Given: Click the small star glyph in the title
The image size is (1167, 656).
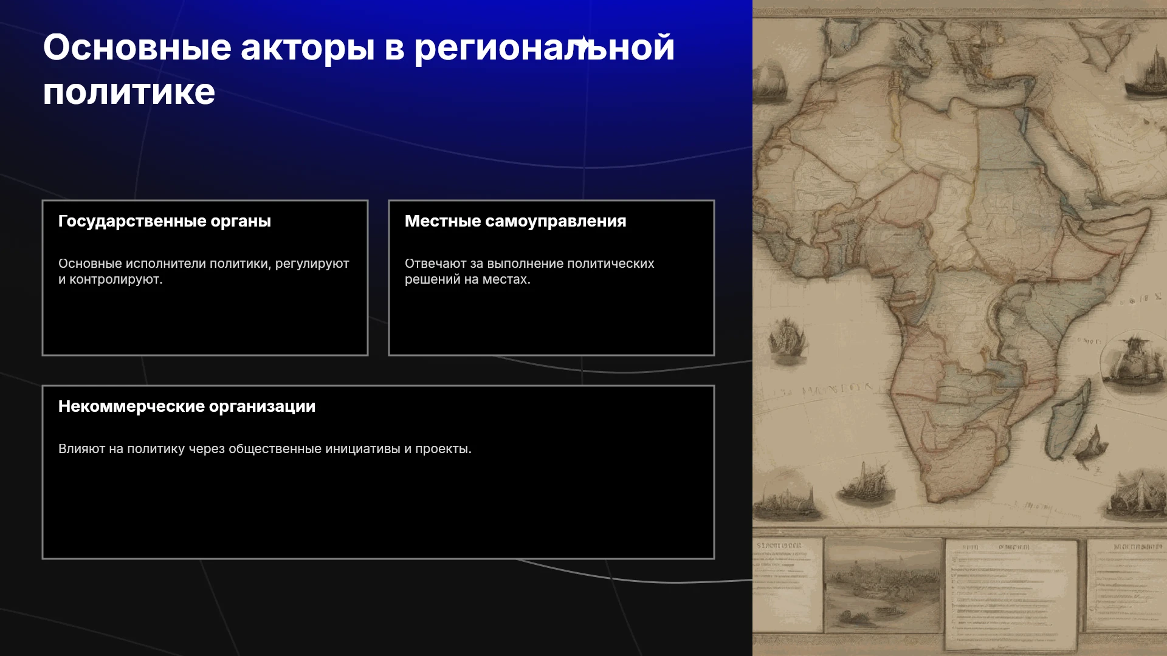Looking at the screenshot, I should 583,43.
